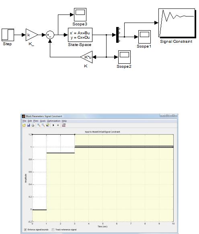Select the State-Space block

[x=80, y=35]
